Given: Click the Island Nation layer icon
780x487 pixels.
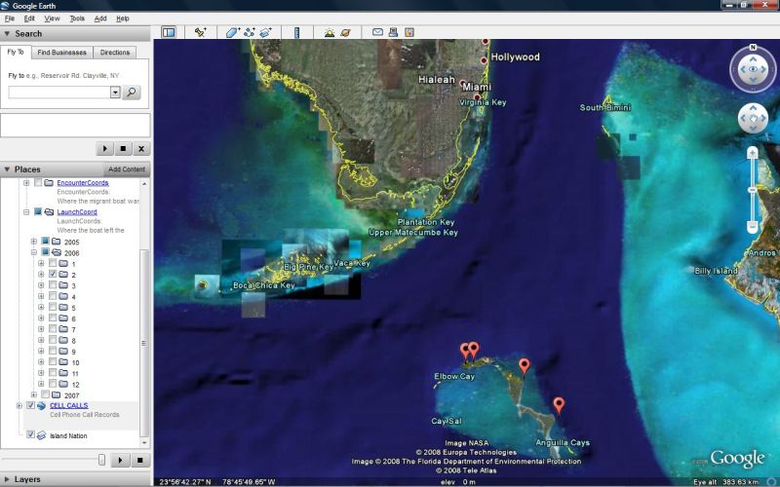Looking at the screenshot, I should coord(41,435).
